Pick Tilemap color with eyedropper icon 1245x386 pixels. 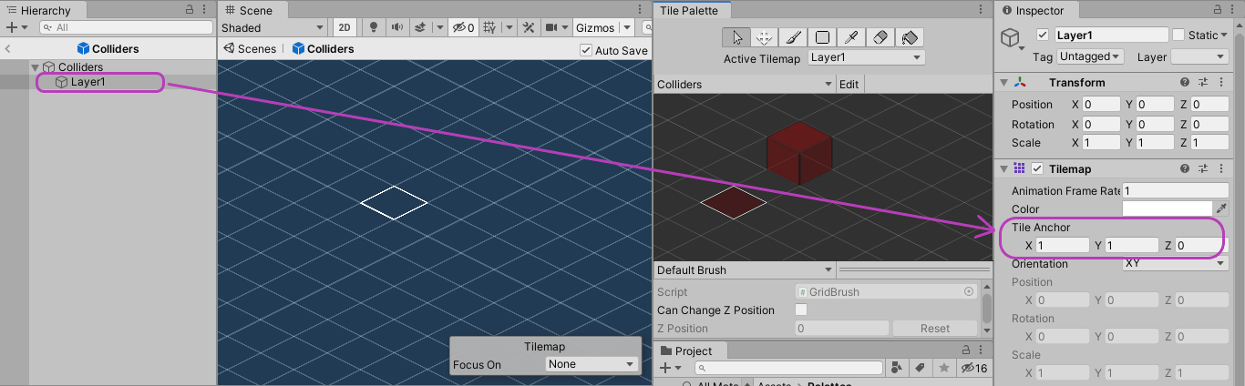(1222, 208)
